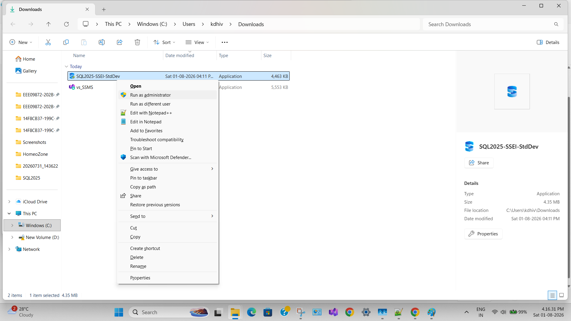Screen dimensions: 571x321
Task: Open the New dropdown menu
Action: tap(21, 42)
